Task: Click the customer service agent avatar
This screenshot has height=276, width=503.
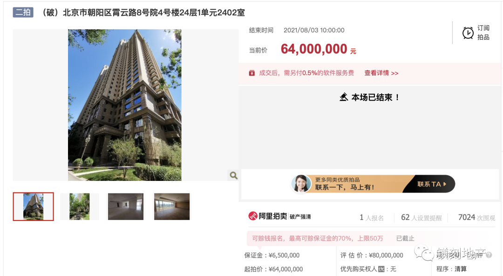Action: [301, 184]
